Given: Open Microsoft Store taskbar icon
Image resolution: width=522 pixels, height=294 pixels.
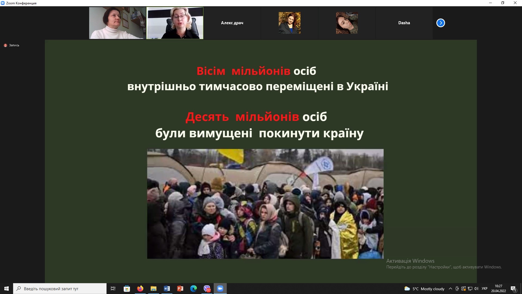Looking at the screenshot, I should tap(127, 289).
